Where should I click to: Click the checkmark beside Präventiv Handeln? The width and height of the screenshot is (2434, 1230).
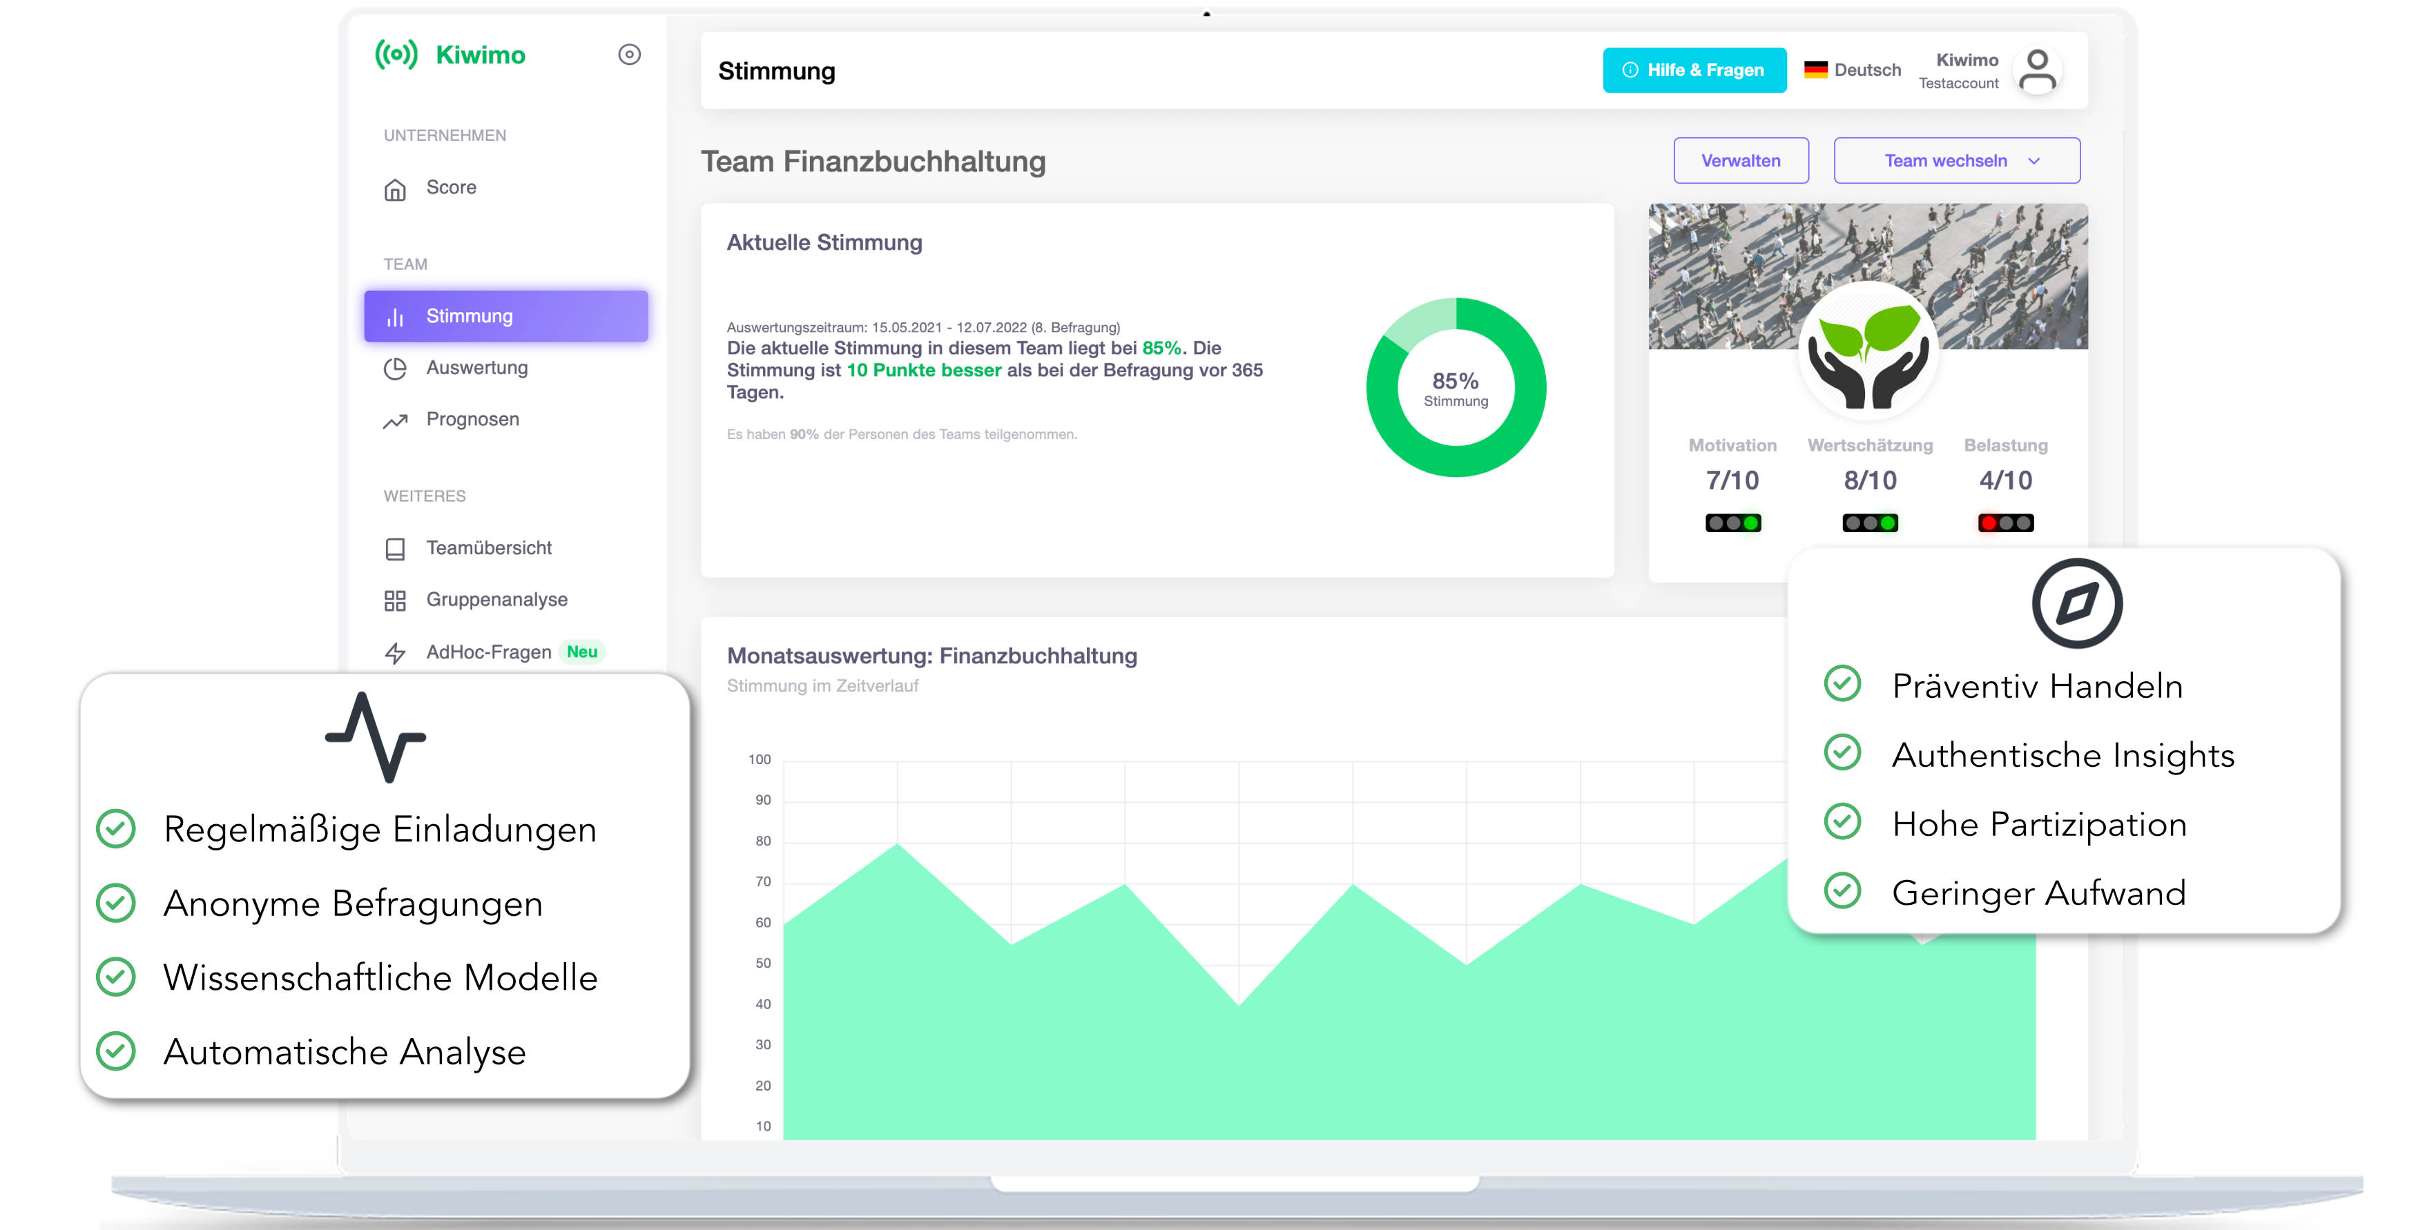coord(1842,683)
